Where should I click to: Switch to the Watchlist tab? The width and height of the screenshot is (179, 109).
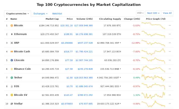point(57,14)
